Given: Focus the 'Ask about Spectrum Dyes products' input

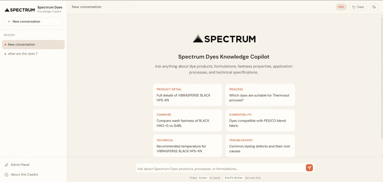Looking at the screenshot, I should click(220, 169).
